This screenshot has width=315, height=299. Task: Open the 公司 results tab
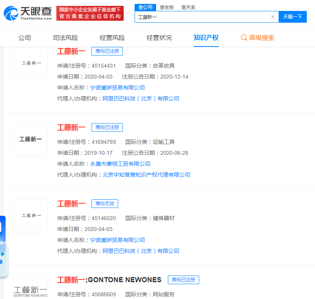[25, 38]
